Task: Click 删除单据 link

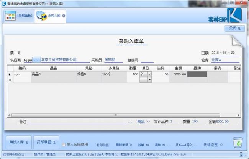Action: click(x=124, y=145)
